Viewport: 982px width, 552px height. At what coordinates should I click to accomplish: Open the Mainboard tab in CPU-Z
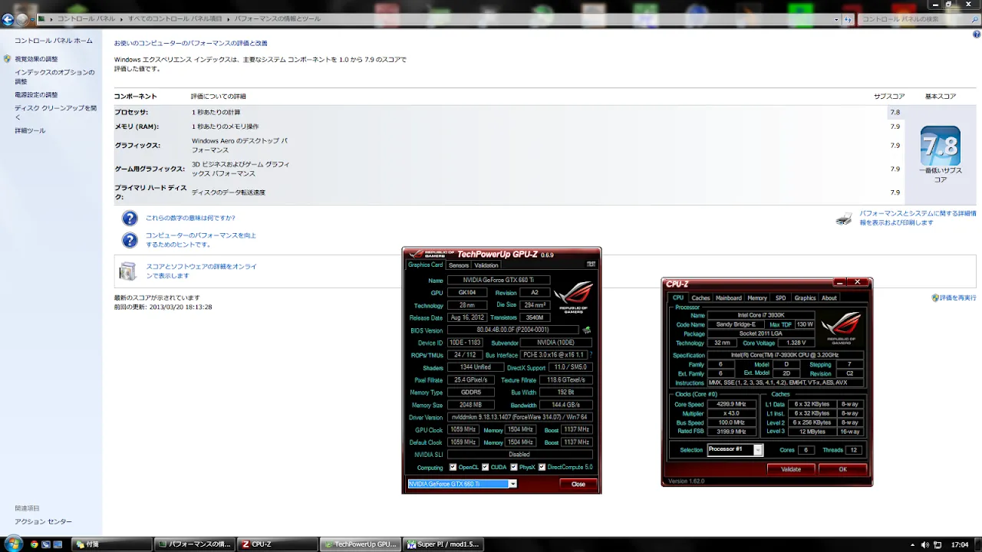pyautogui.click(x=728, y=298)
